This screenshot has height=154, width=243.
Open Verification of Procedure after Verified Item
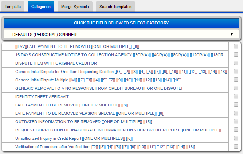pos(105,147)
